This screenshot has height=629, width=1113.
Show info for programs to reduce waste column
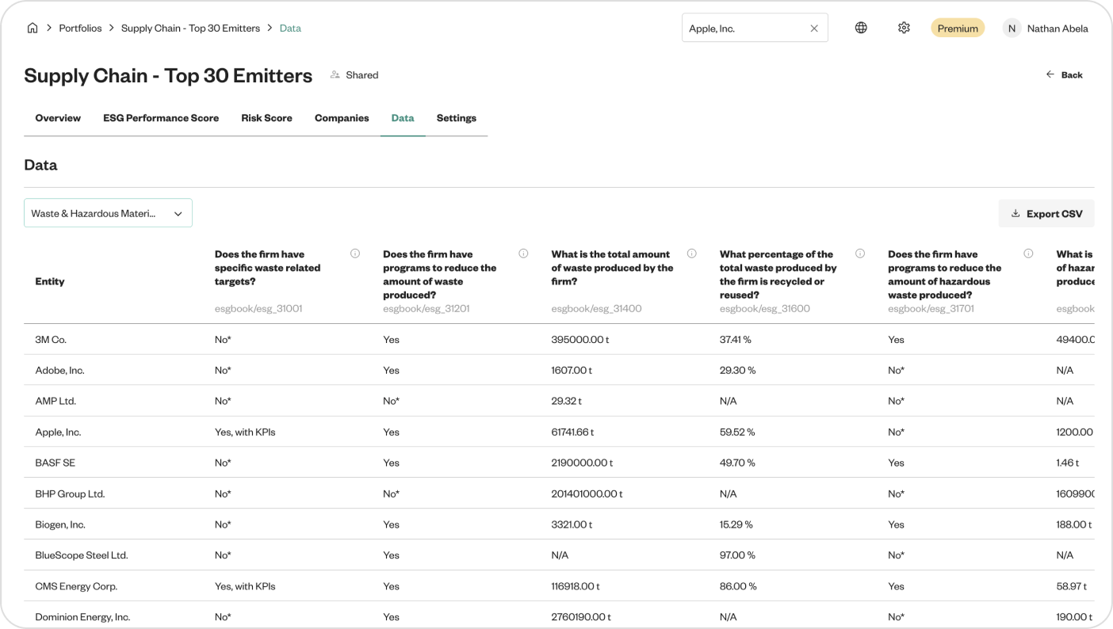coord(523,254)
